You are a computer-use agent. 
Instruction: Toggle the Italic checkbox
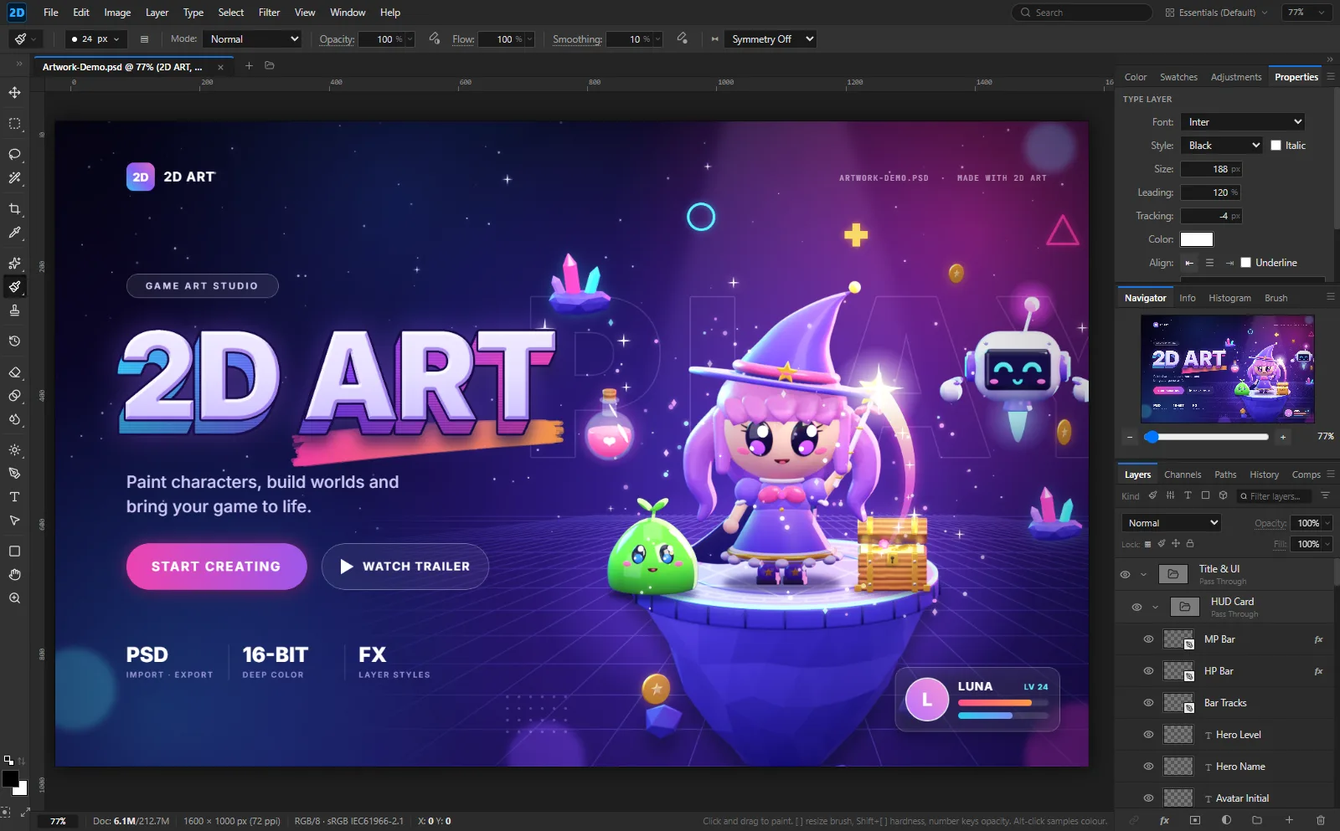coord(1276,146)
